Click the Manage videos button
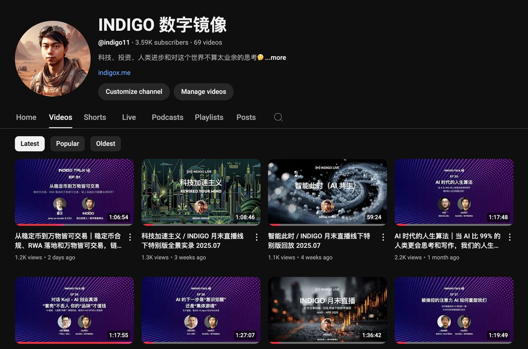 [x=204, y=92]
